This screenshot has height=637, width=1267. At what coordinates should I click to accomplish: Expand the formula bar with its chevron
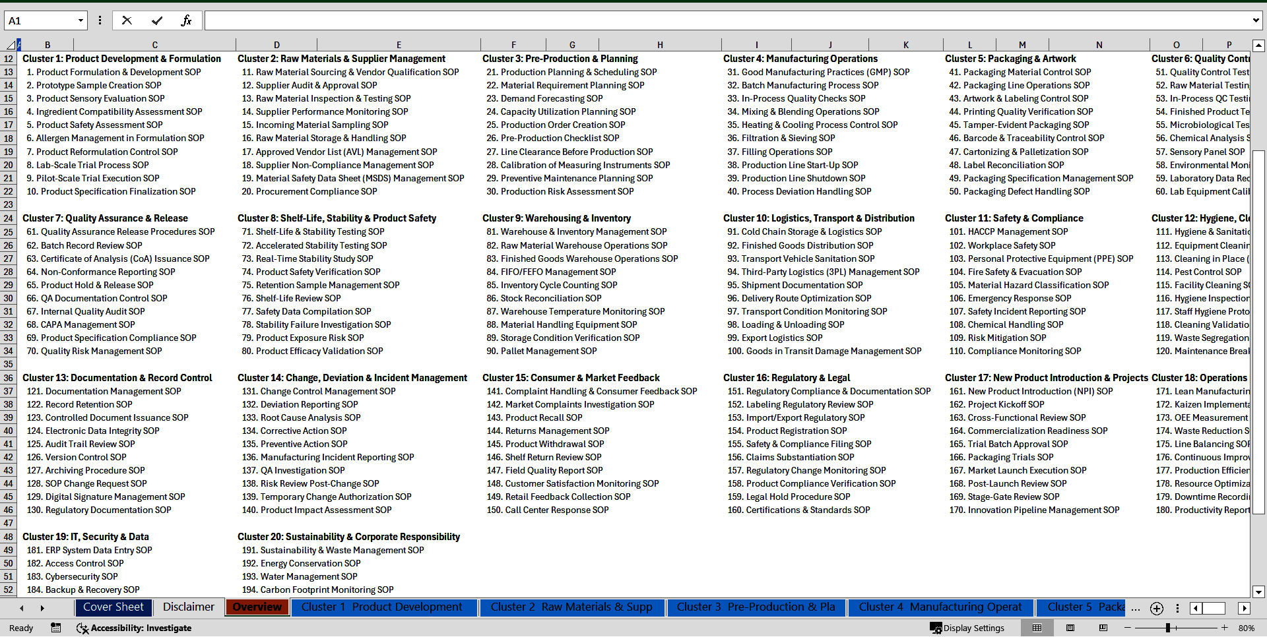(1256, 20)
